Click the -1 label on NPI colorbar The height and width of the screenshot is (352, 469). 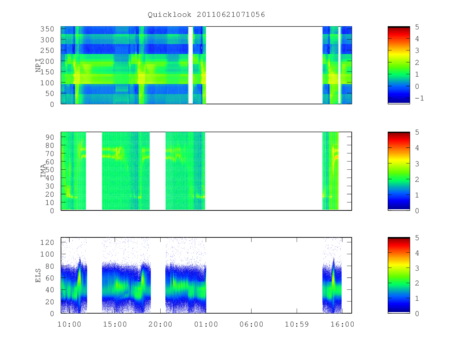point(419,98)
